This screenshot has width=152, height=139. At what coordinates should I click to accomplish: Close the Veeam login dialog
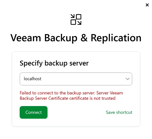pyautogui.click(x=147, y=5)
